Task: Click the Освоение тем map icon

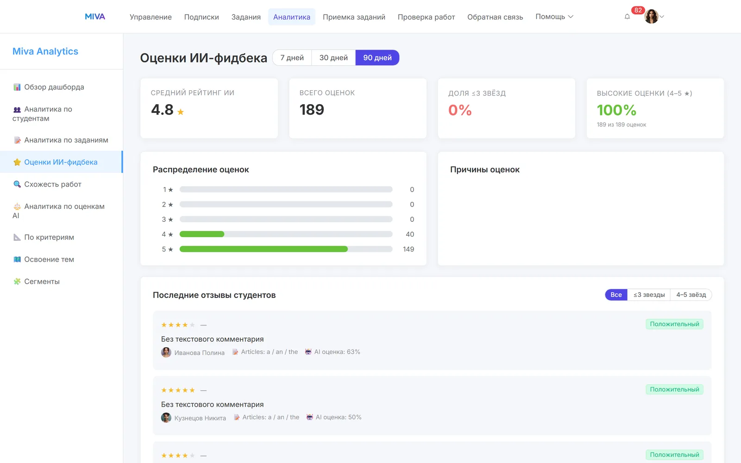Action: pos(17,259)
